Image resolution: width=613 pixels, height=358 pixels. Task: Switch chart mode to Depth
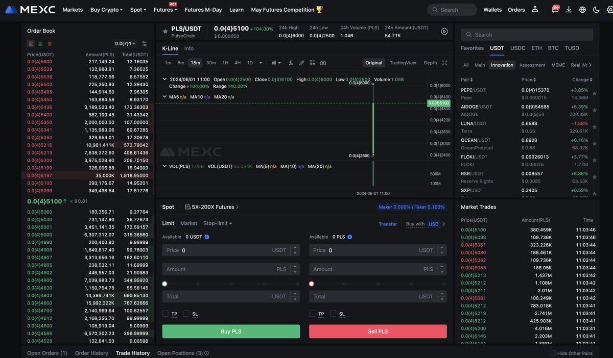point(431,63)
